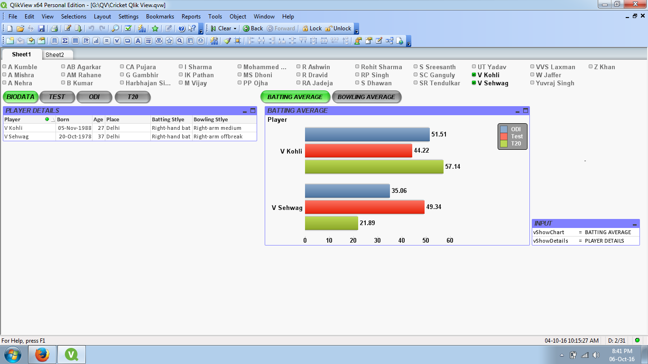Screen dimensions: 648x364
Task: Check the SR Tendulkar checkbox
Action: (416, 83)
